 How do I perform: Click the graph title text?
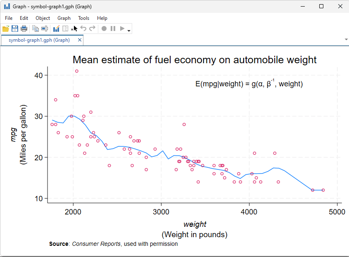click(195, 59)
